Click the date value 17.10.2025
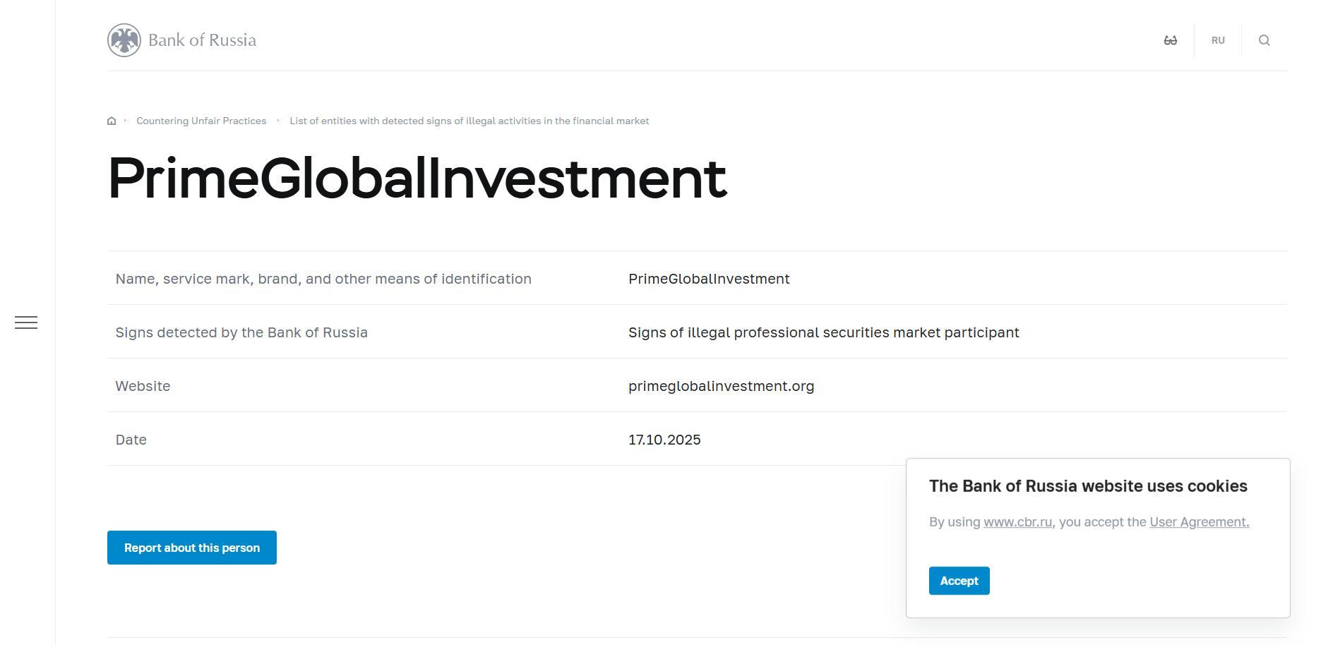This screenshot has height=645, width=1340. click(x=664, y=440)
